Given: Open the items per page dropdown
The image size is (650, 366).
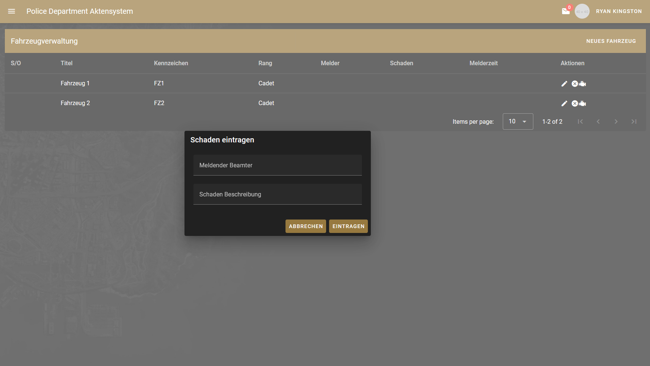Looking at the screenshot, I should pyautogui.click(x=518, y=122).
